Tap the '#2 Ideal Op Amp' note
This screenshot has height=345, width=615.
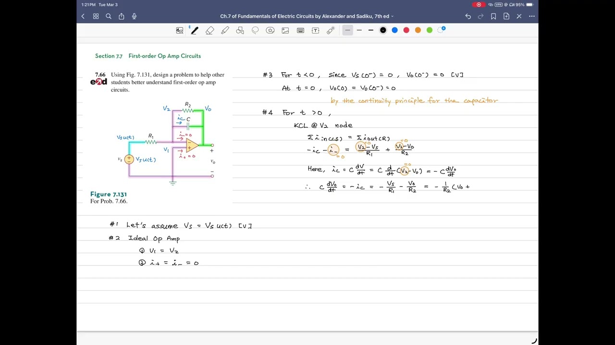(x=144, y=238)
